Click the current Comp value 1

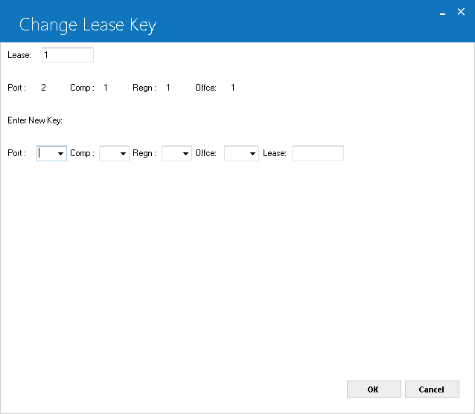point(106,88)
